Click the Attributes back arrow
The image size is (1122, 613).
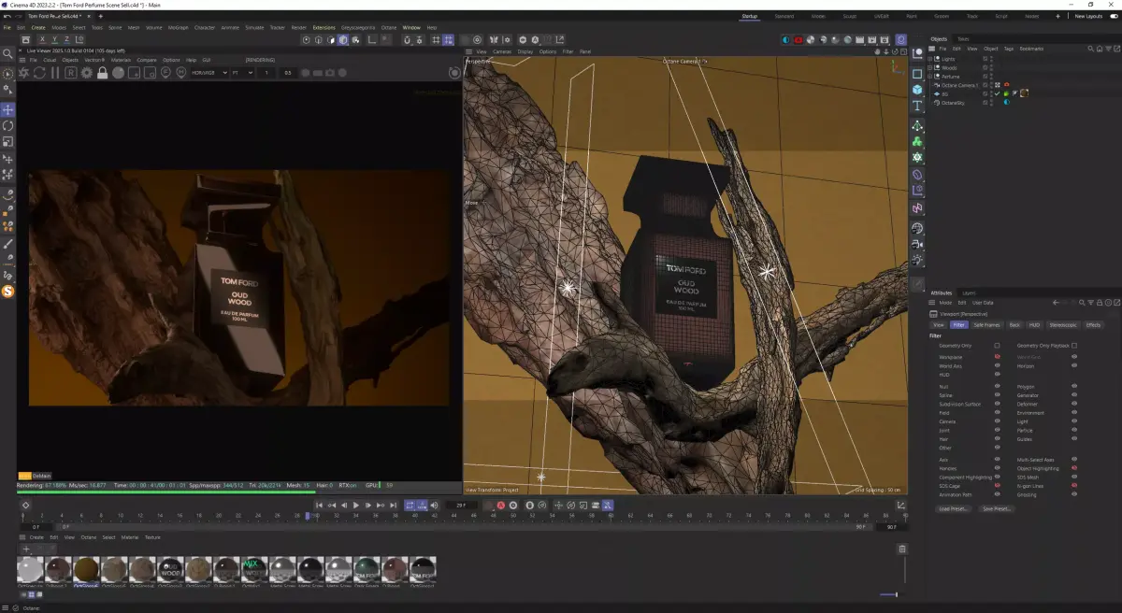tap(1056, 303)
